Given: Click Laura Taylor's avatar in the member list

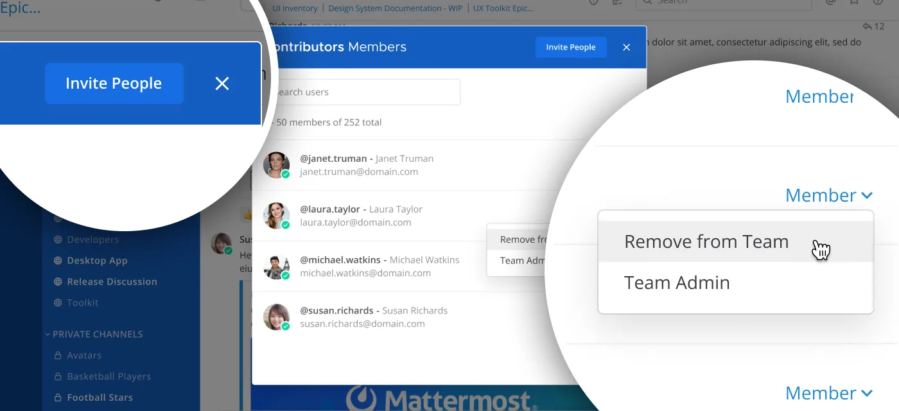Looking at the screenshot, I should tap(277, 216).
